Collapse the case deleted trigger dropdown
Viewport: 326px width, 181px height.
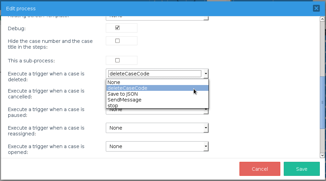pos(205,74)
